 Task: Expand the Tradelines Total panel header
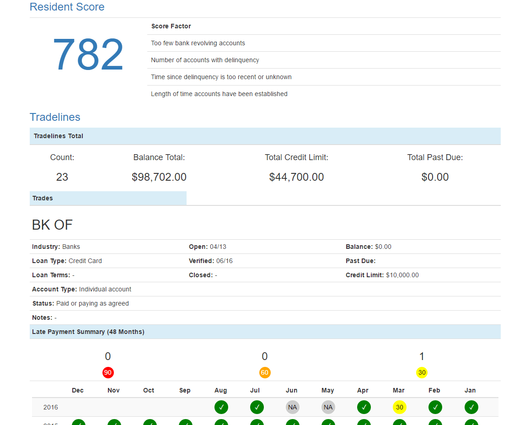(58, 136)
